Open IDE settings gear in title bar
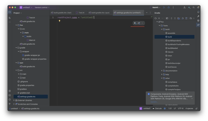The image size is (208, 121). click(198, 8)
